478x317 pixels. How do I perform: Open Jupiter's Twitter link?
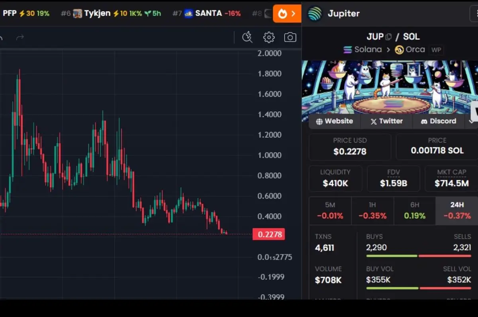(386, 121)
